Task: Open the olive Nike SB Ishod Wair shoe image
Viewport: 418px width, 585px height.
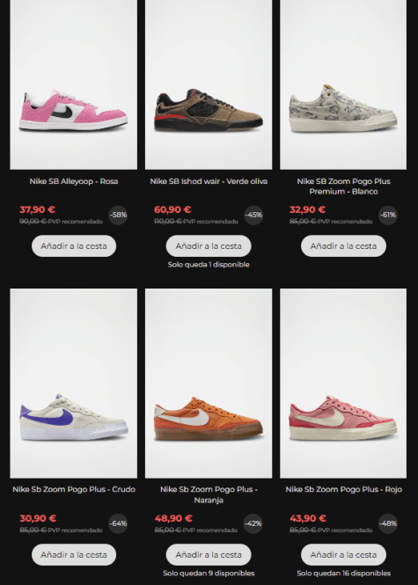Action: point(209,84)
